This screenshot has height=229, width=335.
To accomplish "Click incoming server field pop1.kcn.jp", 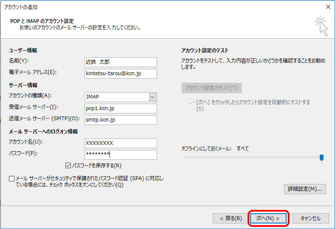I will click(121, 108).
